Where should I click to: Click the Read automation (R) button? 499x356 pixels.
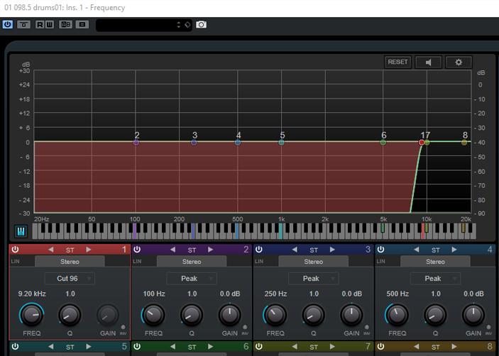[x=40, y=24]
